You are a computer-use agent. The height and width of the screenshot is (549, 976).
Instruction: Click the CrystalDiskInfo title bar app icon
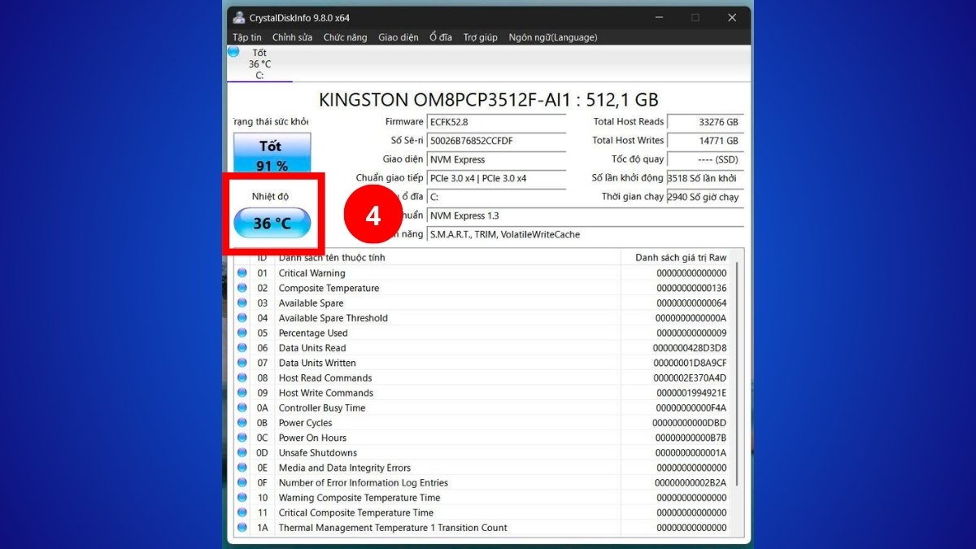238,18
